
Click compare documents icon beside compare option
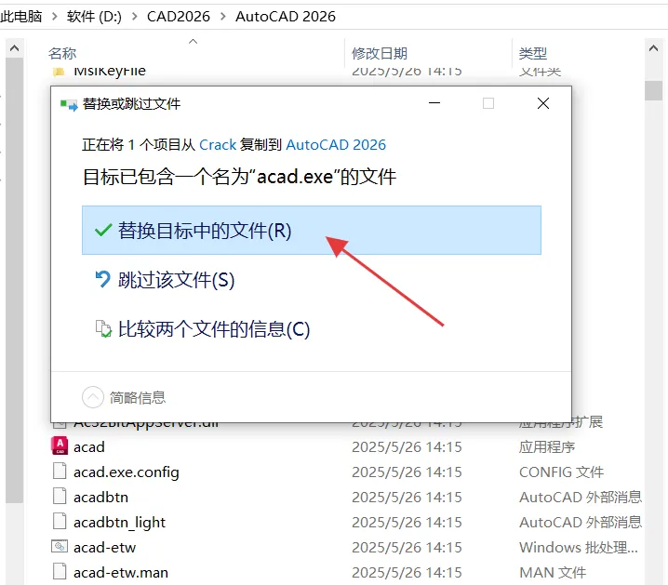tap(103, 329)
